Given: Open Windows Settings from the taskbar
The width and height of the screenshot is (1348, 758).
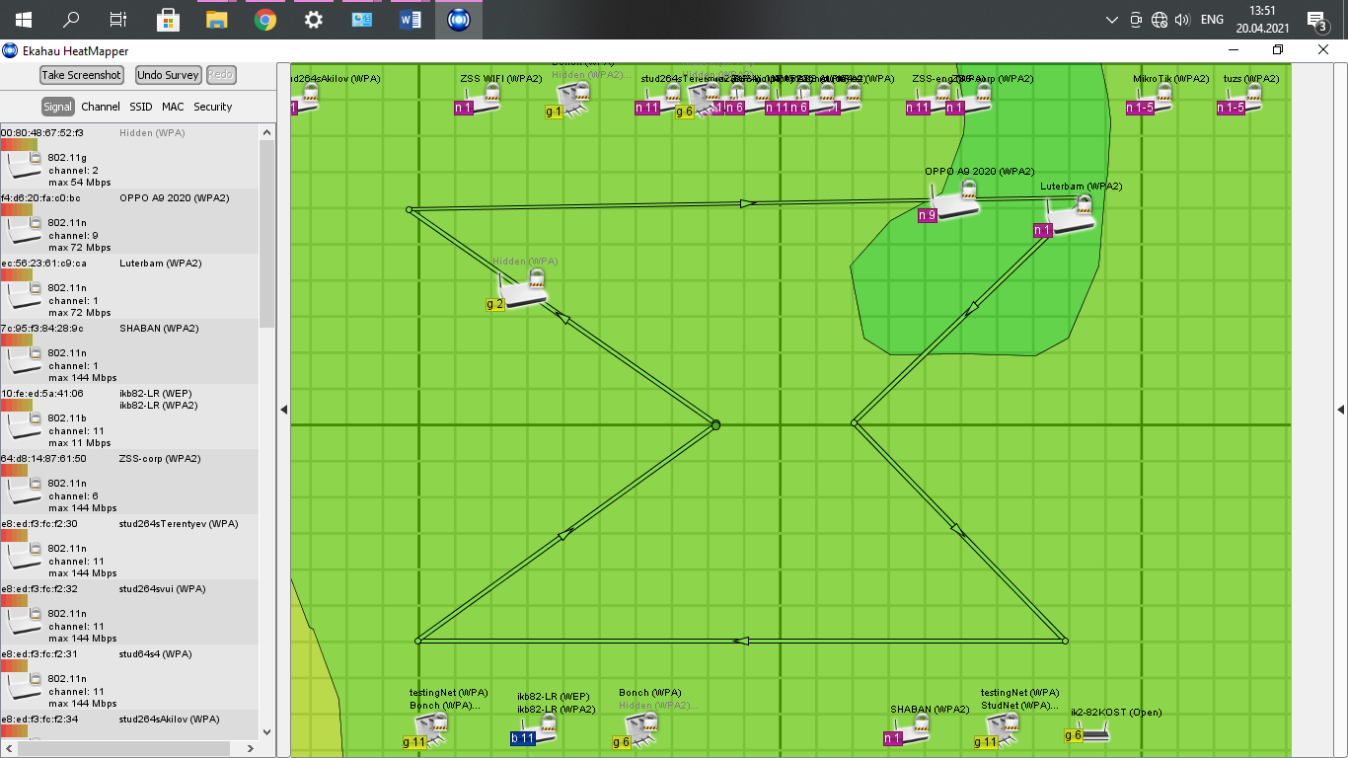Looking at the screenshot, I should pyautogui.click(x=313, y=19).
